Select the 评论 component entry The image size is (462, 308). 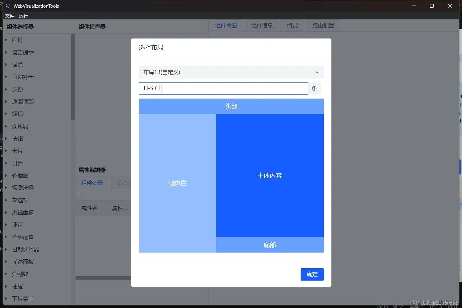click(x=18, y=225)
